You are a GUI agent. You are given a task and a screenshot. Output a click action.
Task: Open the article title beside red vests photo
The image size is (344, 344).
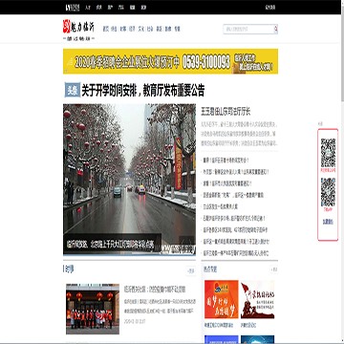[x=155, y=290]
